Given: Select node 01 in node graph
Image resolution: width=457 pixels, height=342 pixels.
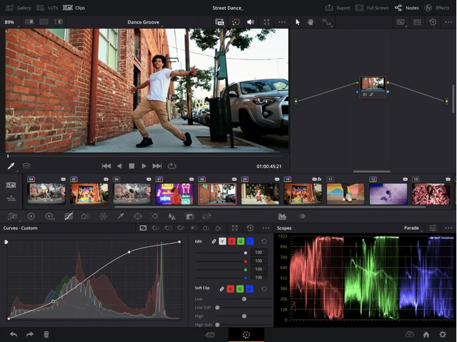Looking at the screenshot, I should (373, 87).
